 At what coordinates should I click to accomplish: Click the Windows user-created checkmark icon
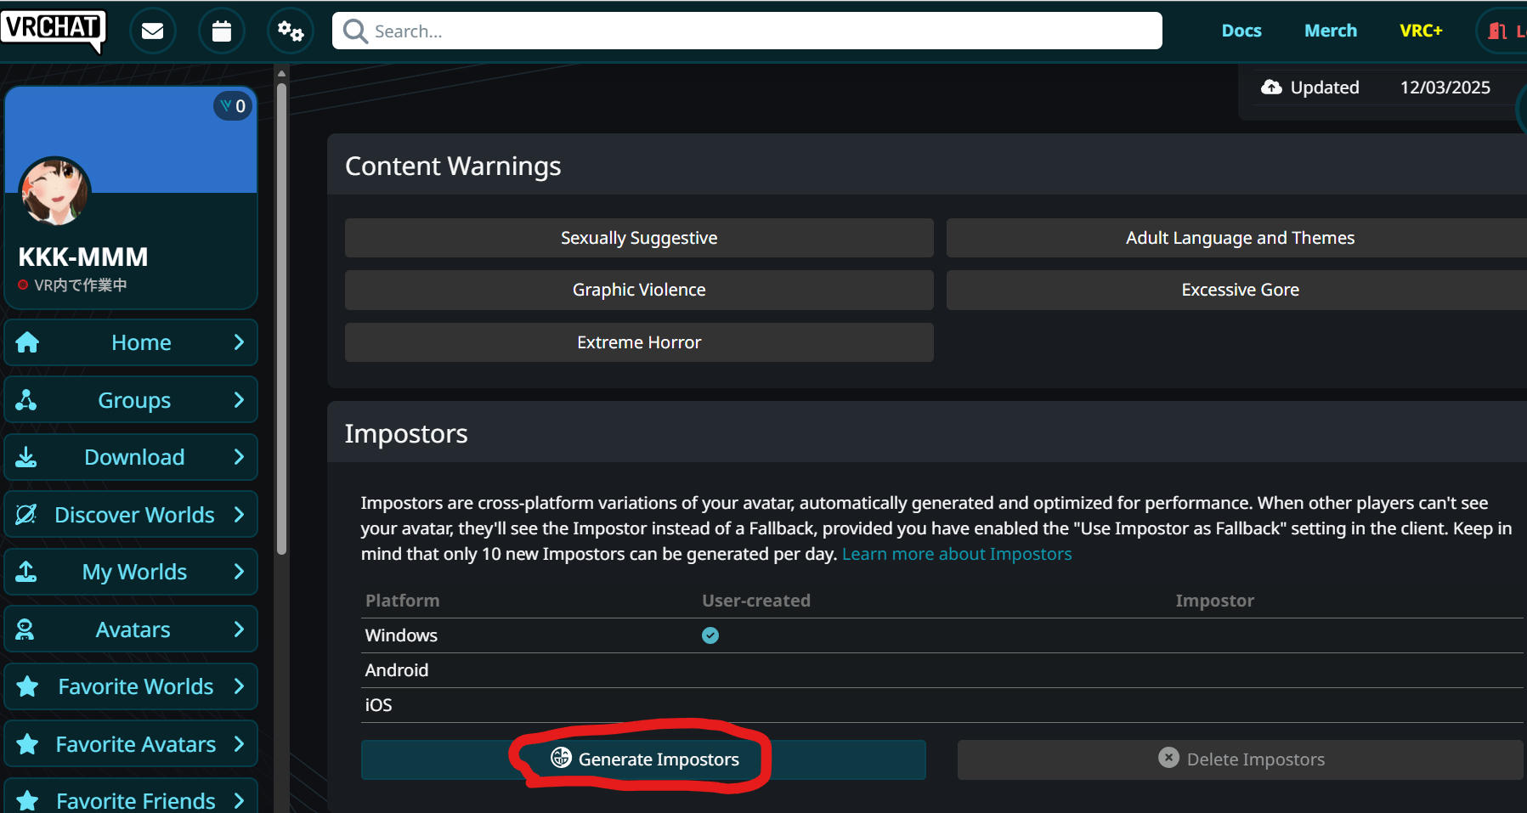point(710,635)
